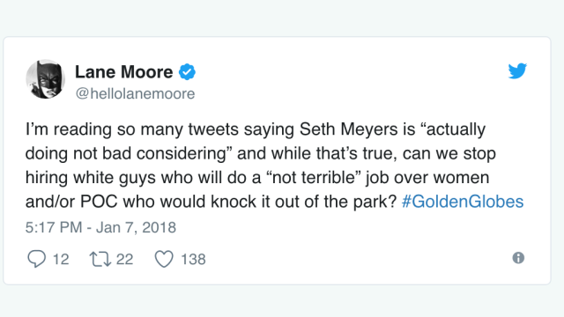
Task: Open Lane Moore's Batman avatar
Action: click(x=45, y=79)
